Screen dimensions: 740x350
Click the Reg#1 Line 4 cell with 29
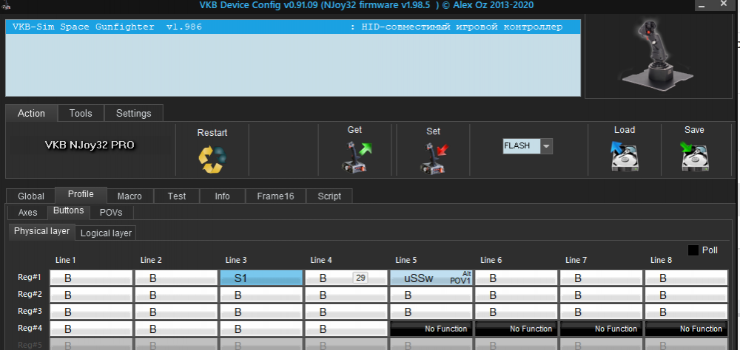coord(346,278)
